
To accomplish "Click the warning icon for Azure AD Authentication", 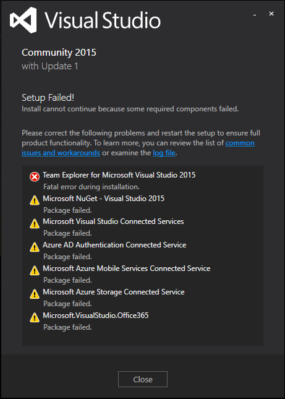I will pyautogui.click(x=35, y=247).
